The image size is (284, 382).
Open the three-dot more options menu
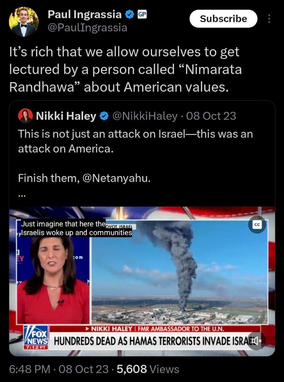point(269,19)
